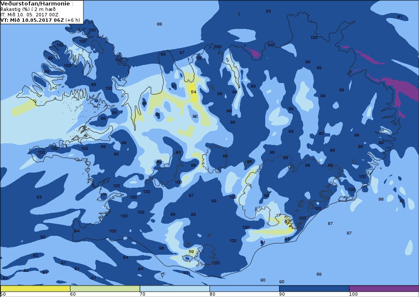Click the 'IT: Mið 10. 05. 2017 00Z' line
Image resolution: width=419 pixels, height=297 pixels.
29,15
